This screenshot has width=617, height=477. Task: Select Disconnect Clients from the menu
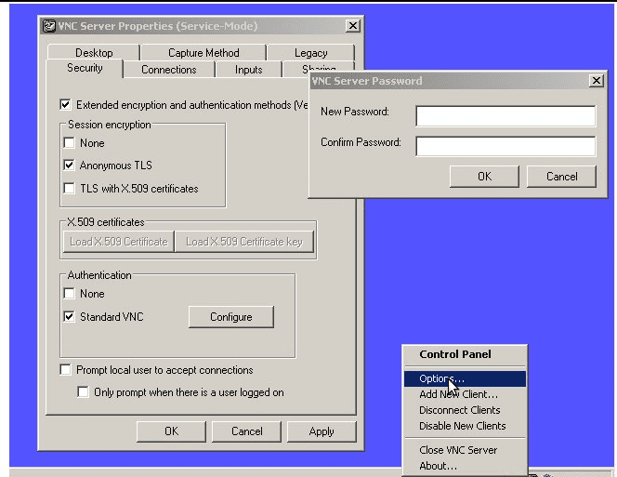pyautogui.click(x=465, y=410)
